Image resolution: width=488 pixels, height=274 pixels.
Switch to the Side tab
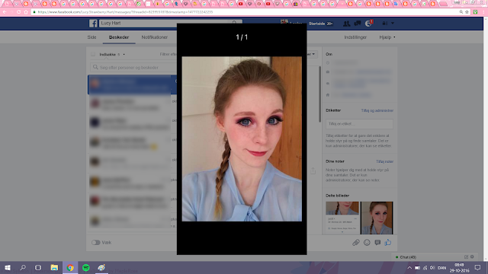pyautogui.click(x=91, y=37)
